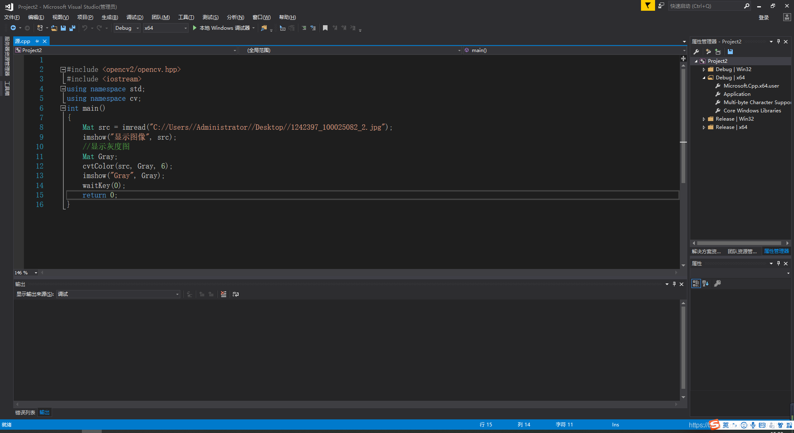Select Core Windows Libraries property sheet
Image resolution: width=794 pixels, height=433 pixels.
(752, 111)
